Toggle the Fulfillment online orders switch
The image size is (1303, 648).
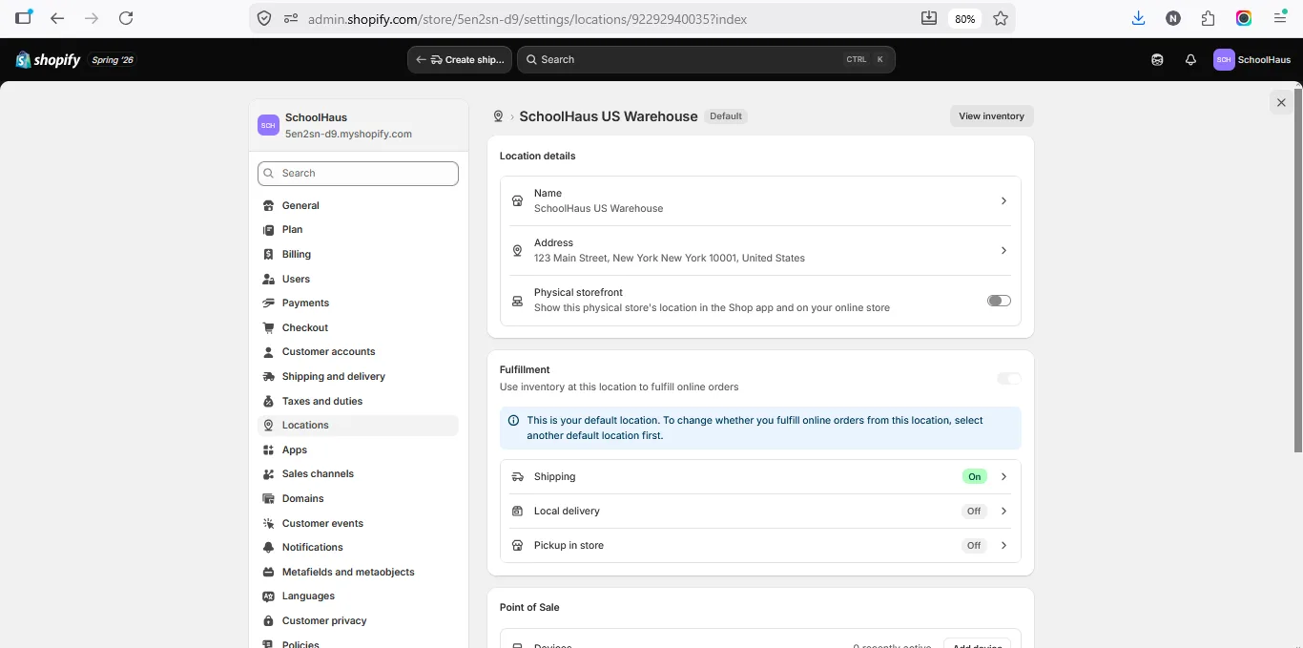(1009, 379)
